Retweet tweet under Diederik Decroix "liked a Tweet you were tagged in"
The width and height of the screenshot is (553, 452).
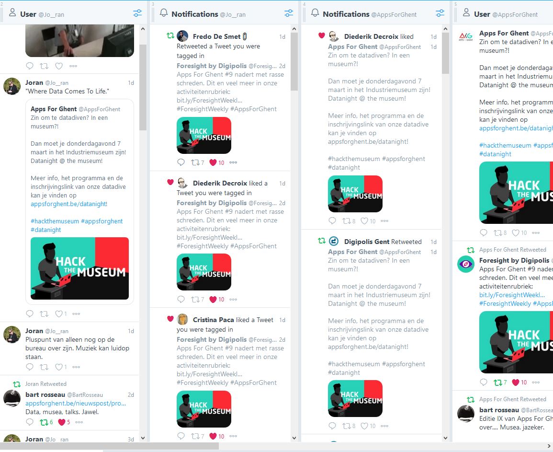(195, 300)
